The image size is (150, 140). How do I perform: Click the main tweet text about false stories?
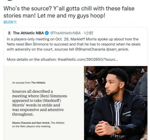tap(69, 12)
